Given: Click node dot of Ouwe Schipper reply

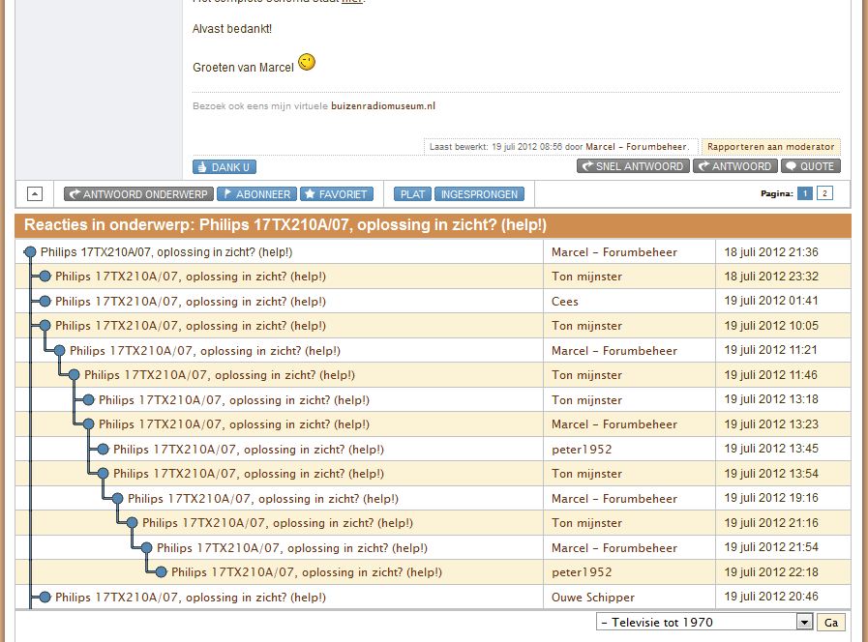Looking at the screenshot, I should pyautogui.click(x=45, y=597).
